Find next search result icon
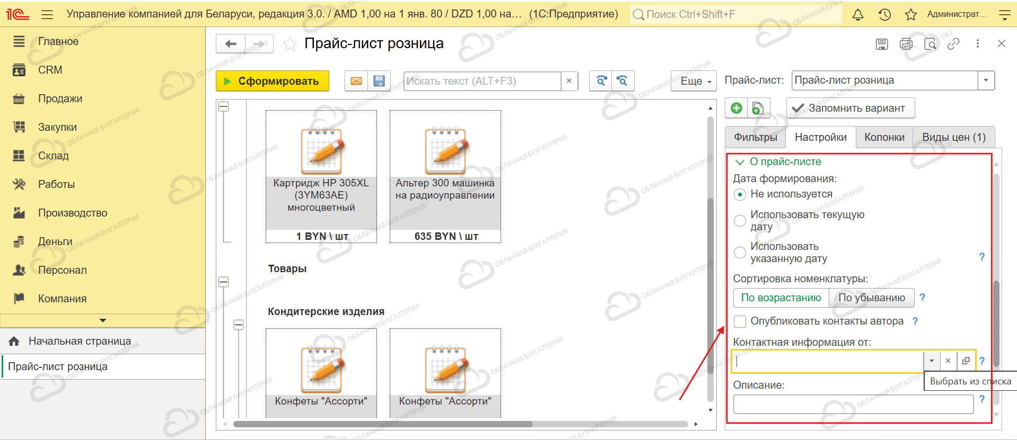Screen dimensions: 1017x440 click(601, 81)
